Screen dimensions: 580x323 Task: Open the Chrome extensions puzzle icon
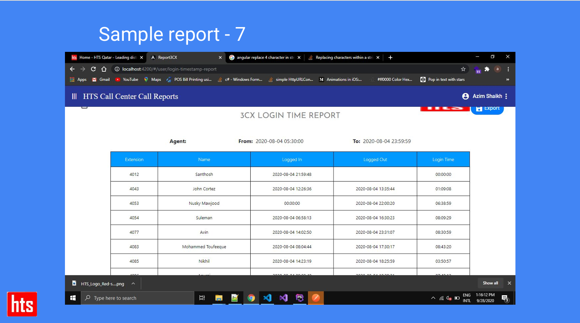click(x=487, y=69)
